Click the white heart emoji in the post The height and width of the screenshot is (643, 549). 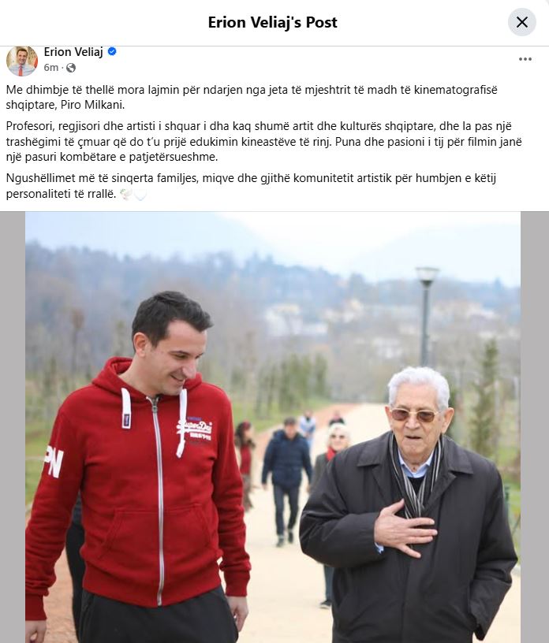click(x=140, y=194)
